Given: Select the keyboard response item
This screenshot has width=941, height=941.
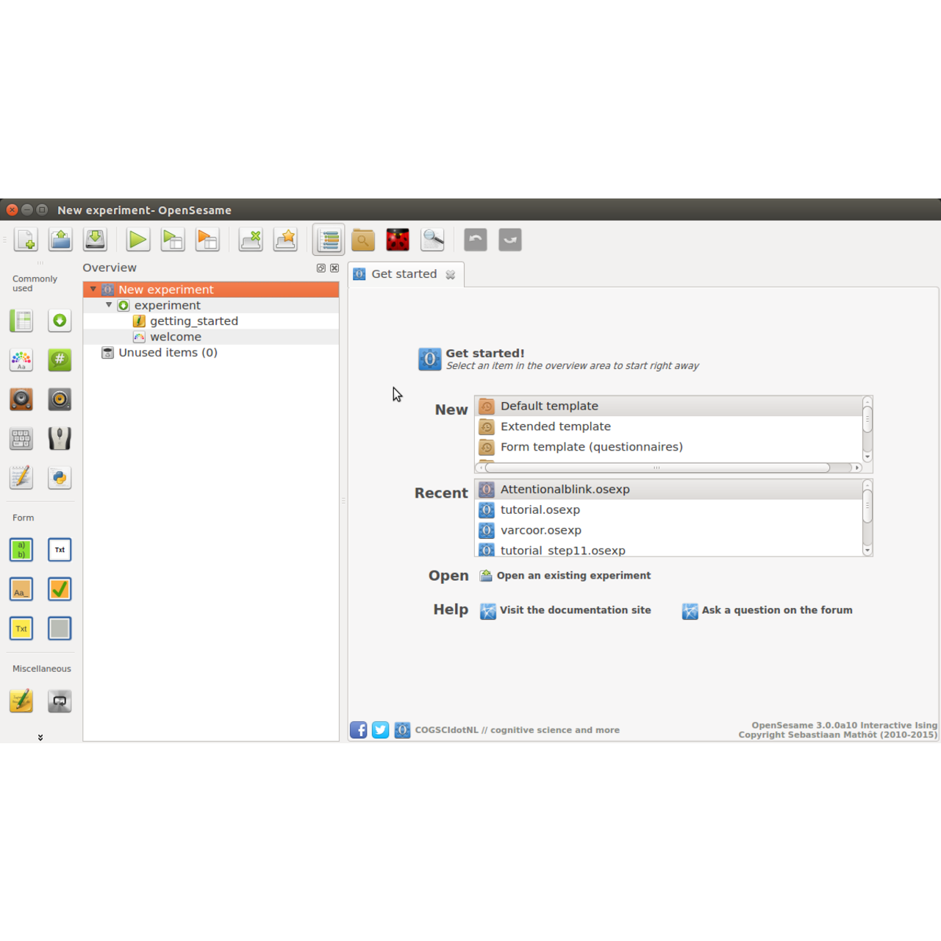Looking at the screenshot, I should pyautogui.click(x=21, y=438).
